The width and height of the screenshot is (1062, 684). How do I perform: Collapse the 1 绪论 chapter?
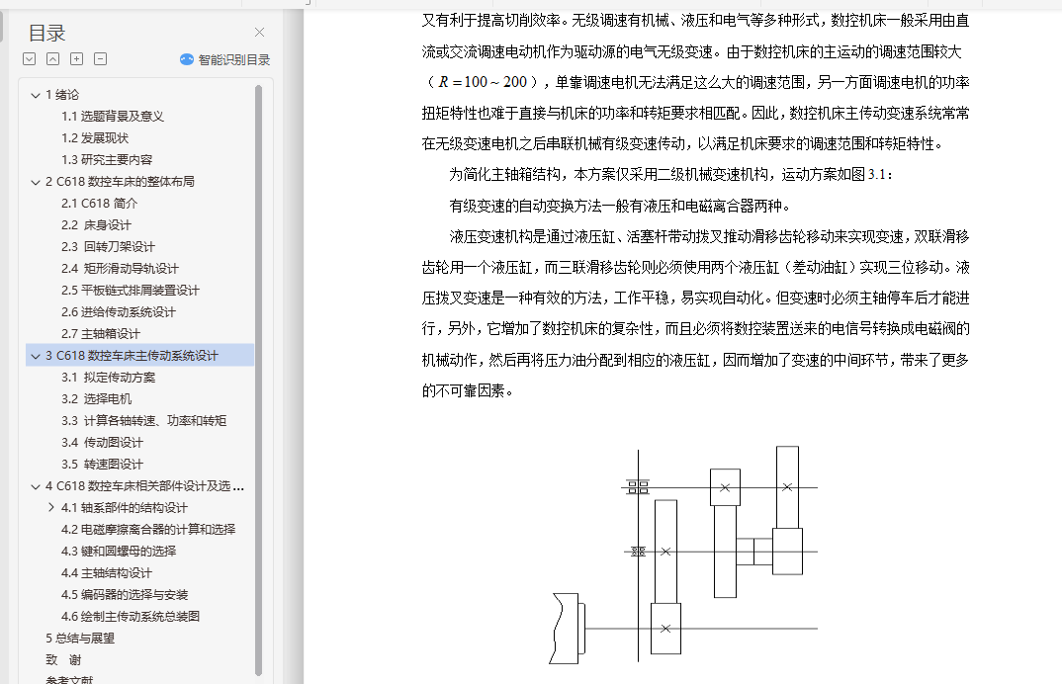point(36,95)
